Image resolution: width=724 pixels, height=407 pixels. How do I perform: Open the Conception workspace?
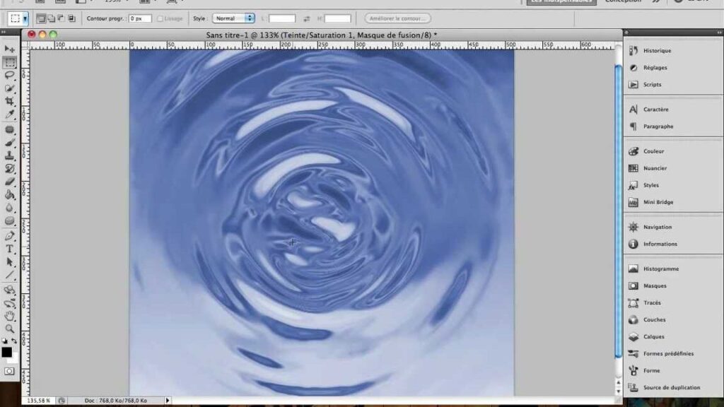[x=623, y=1]
